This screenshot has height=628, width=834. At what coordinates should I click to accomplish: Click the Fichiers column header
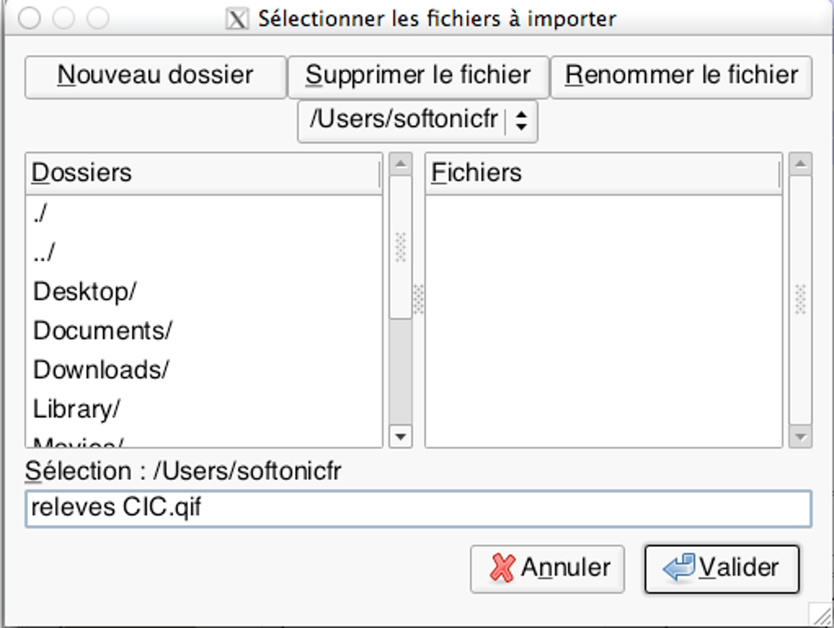[603, 173]
